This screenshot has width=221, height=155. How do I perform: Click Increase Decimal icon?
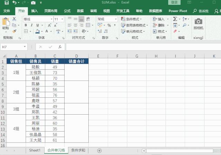point(100,31)
